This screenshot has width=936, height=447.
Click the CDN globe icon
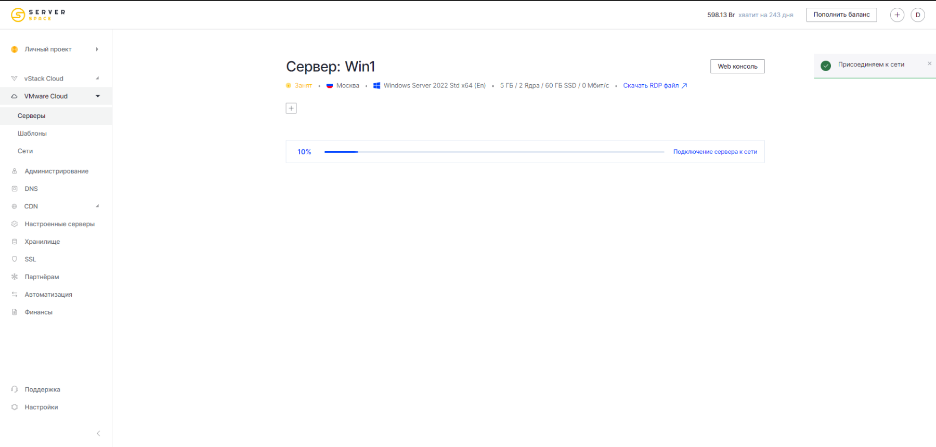(15, 206)
